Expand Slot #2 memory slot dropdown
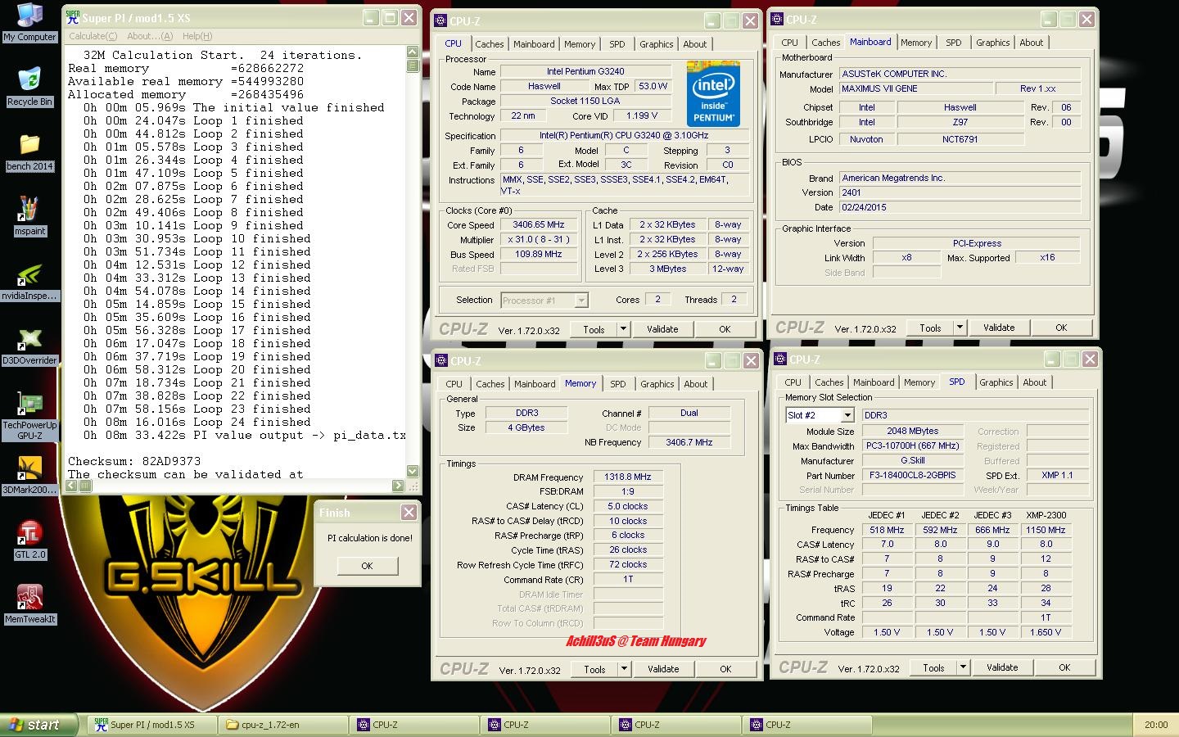 [847, 416]
